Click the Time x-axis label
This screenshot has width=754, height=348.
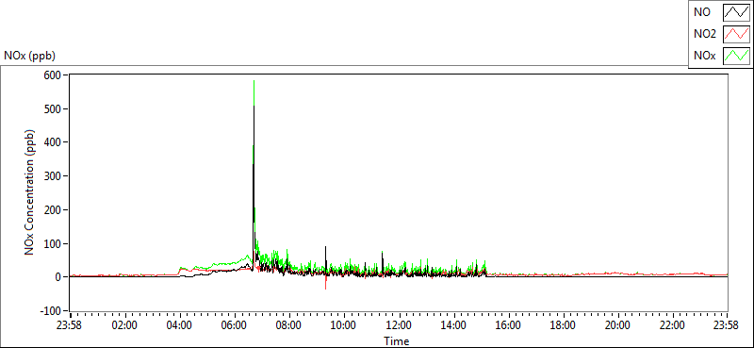point(397,341)
